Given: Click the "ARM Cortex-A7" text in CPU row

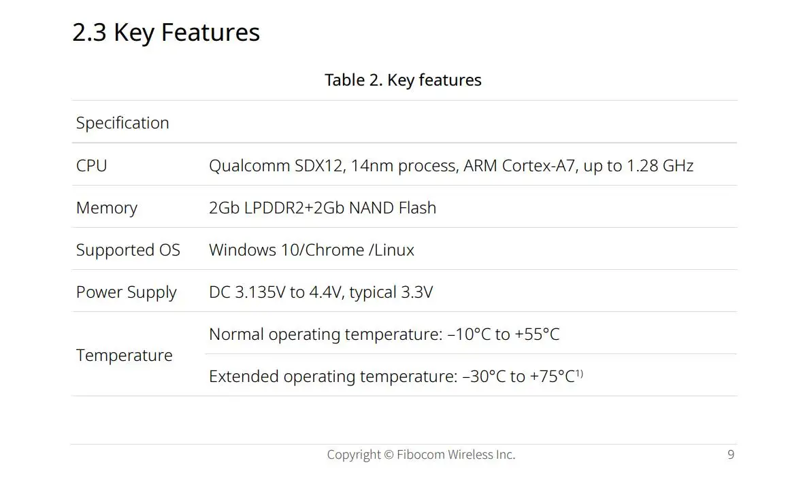Looking at the screenshot, I should click(x=519, y=166).
